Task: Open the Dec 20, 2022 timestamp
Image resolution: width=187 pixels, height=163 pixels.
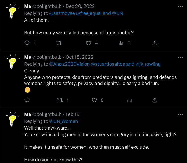Action: (x=81, y=6)
